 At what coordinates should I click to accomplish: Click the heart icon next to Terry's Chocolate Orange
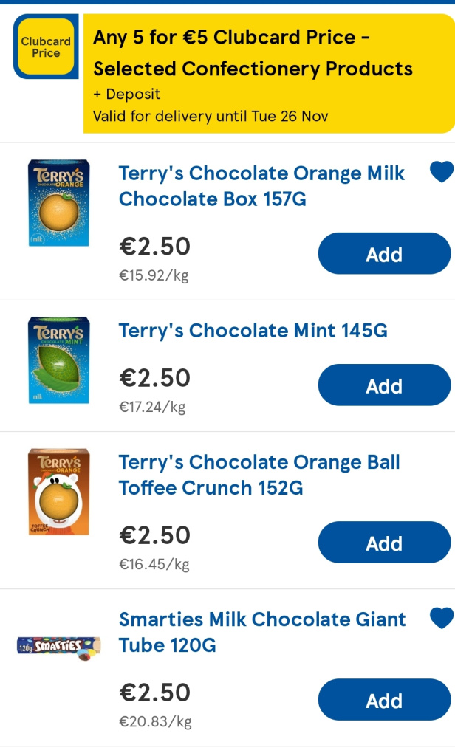(x=441, y=171)
